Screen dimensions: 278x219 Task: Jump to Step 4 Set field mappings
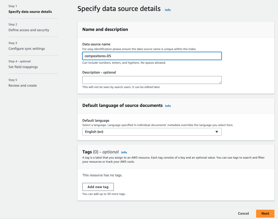tap(23, 67)
